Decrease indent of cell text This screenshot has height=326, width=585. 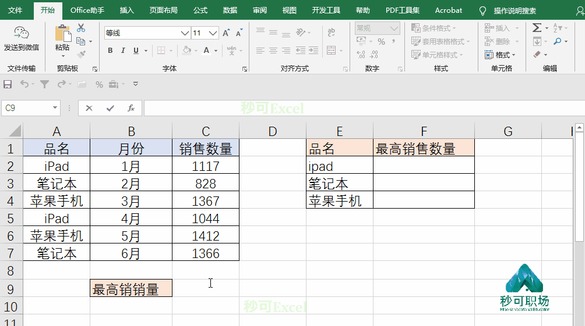[300, 51]
